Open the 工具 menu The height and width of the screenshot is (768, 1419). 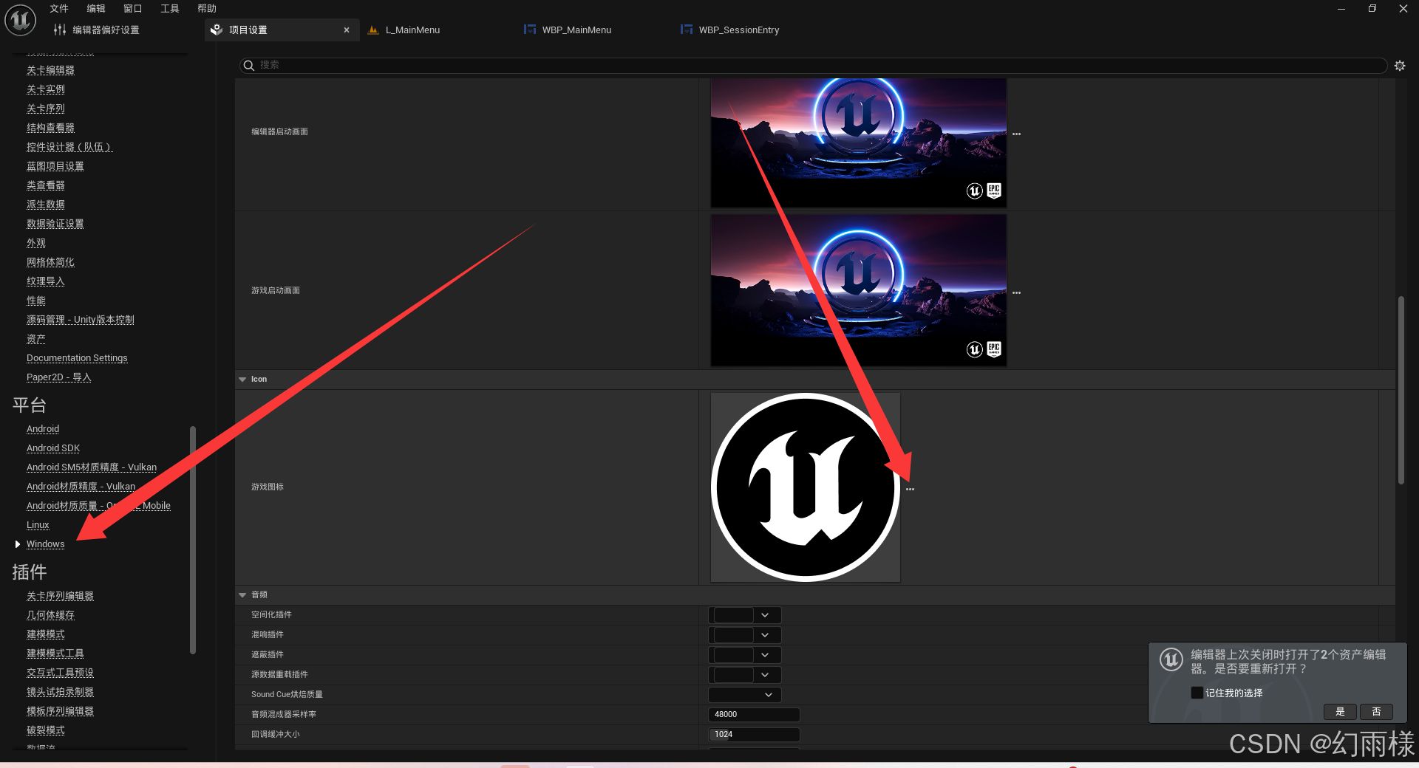[170, 9]
